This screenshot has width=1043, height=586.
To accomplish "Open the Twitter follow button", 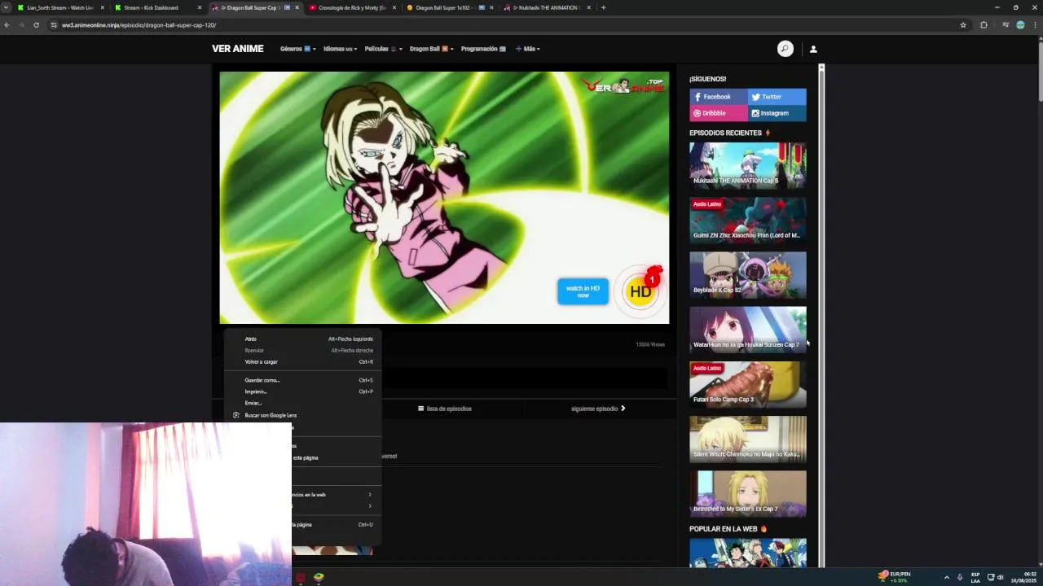I will tap(777, 97).
